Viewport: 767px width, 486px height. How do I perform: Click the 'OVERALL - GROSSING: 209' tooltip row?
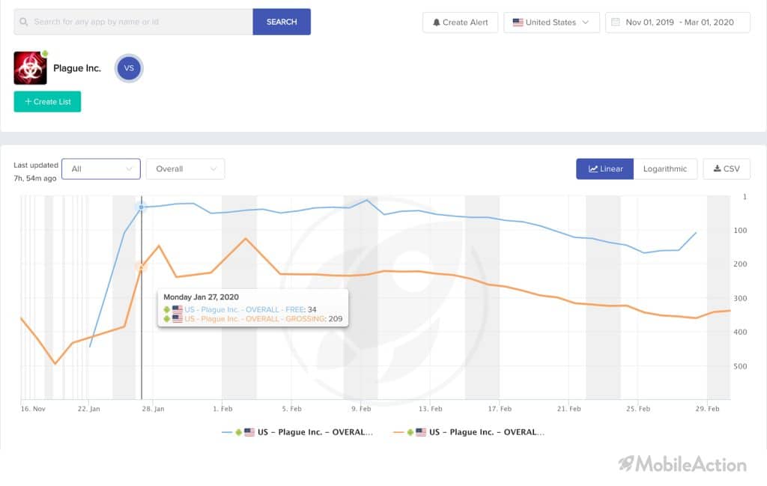tap(253, 319)
